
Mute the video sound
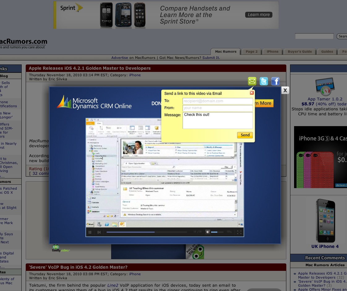pos(208,232)
